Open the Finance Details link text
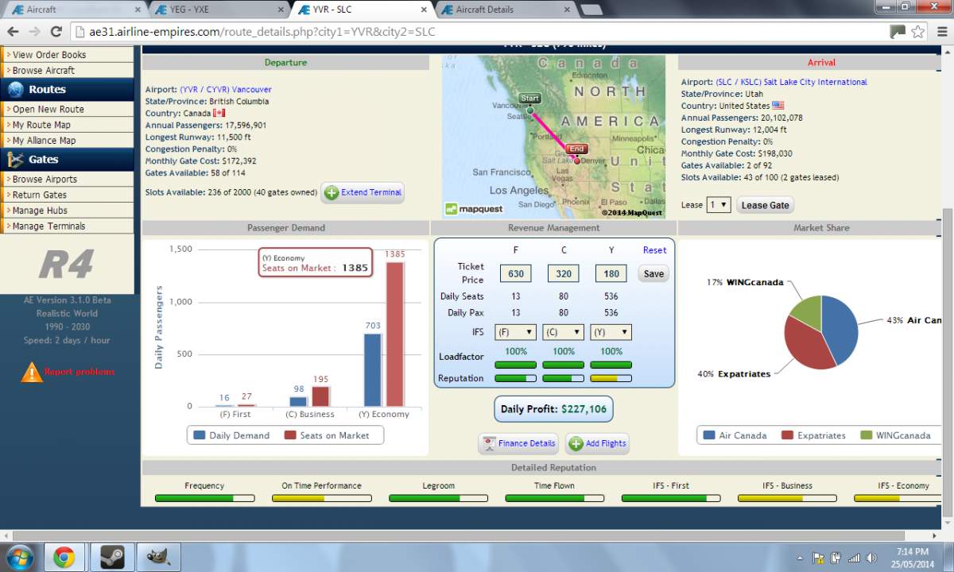954x572 pixels. tap(527, 443)
